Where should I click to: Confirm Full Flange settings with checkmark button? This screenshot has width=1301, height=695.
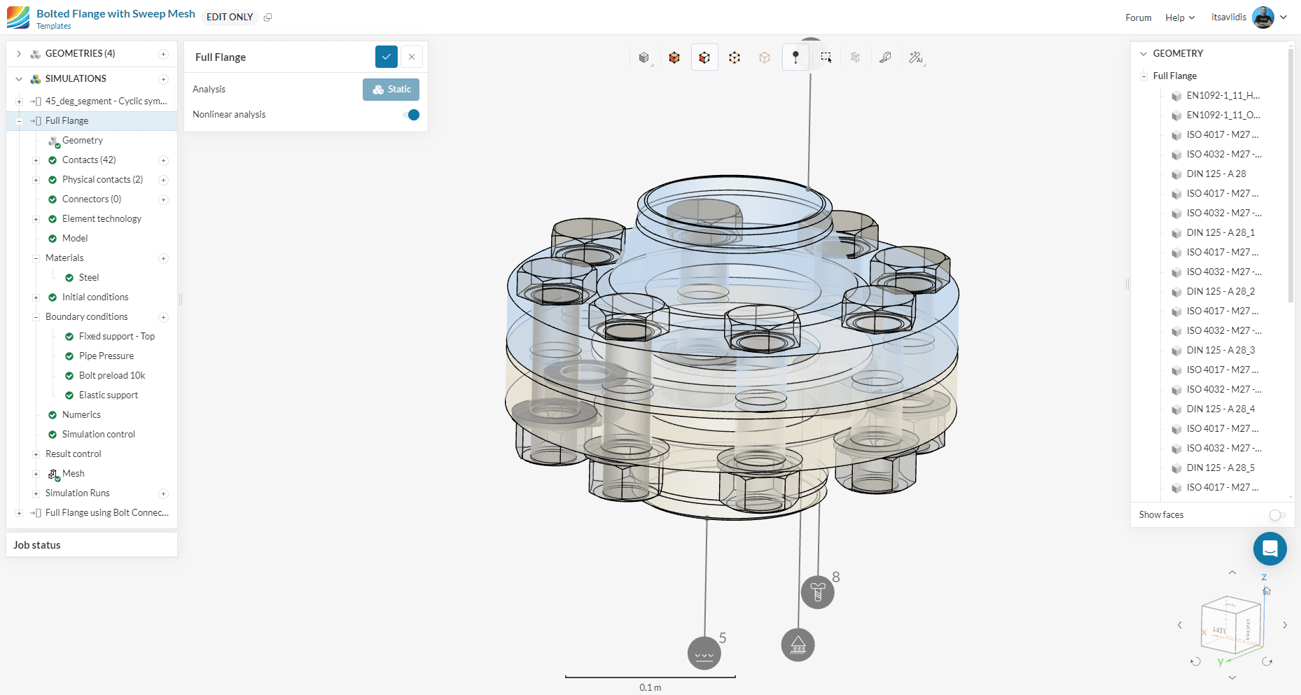387,57
